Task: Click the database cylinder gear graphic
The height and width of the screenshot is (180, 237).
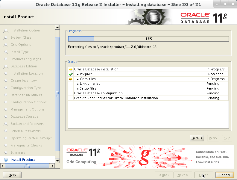Action: coord(154,17)
